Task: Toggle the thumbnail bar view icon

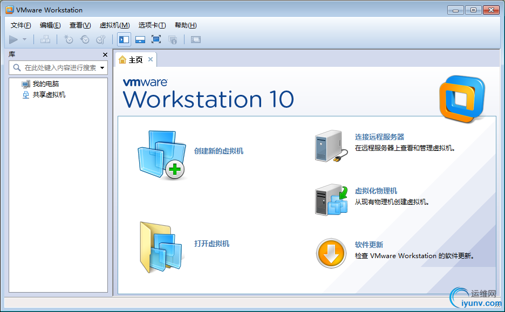Action: tap(140, 39)
